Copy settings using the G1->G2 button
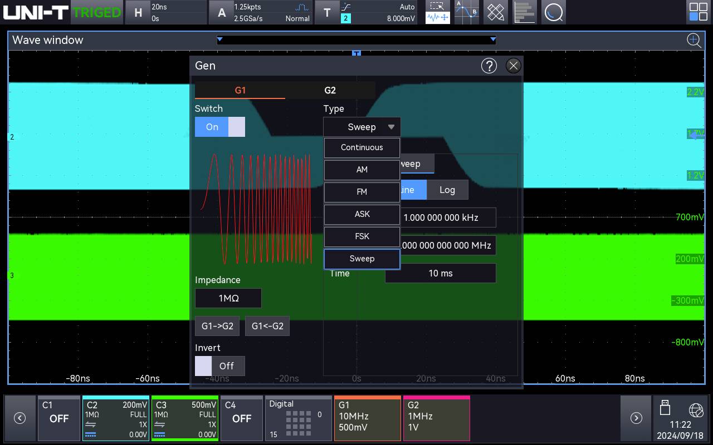The width and height of the screenshot is (713, 445). point(217,326)
